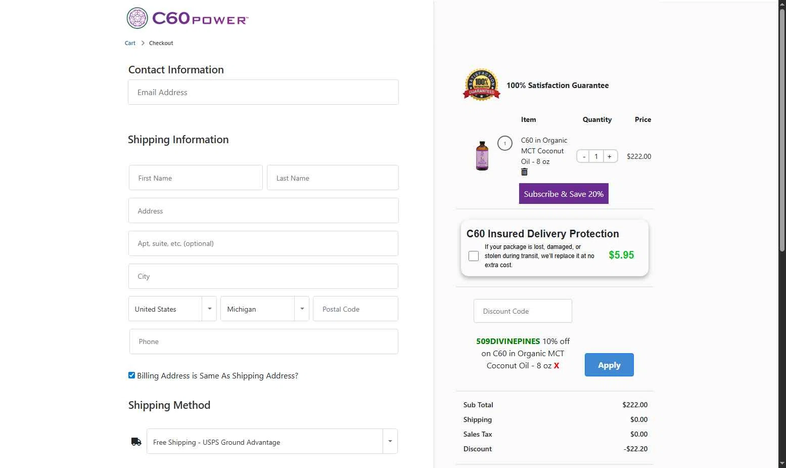786x468 pixels.
Task: Expand the Free Shipping method dropdown
Action: click(x=272, y=441)
